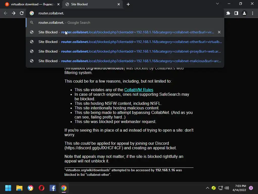
Task: Open File Explorer from taskbar
Action: point(19,188)
